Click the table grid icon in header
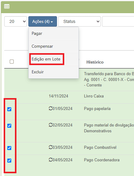The width and height of the screenshot is (134, 176). click(x=7, y=6)
